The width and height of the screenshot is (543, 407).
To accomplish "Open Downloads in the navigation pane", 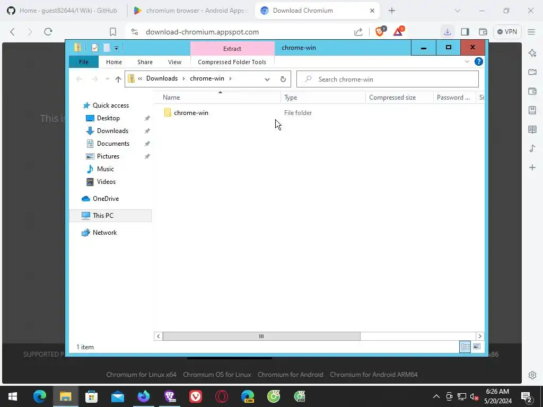I will tap(112, 131).
